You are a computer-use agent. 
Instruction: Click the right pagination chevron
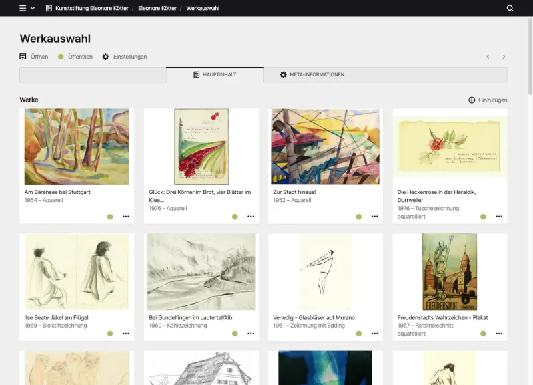[504, 57]
